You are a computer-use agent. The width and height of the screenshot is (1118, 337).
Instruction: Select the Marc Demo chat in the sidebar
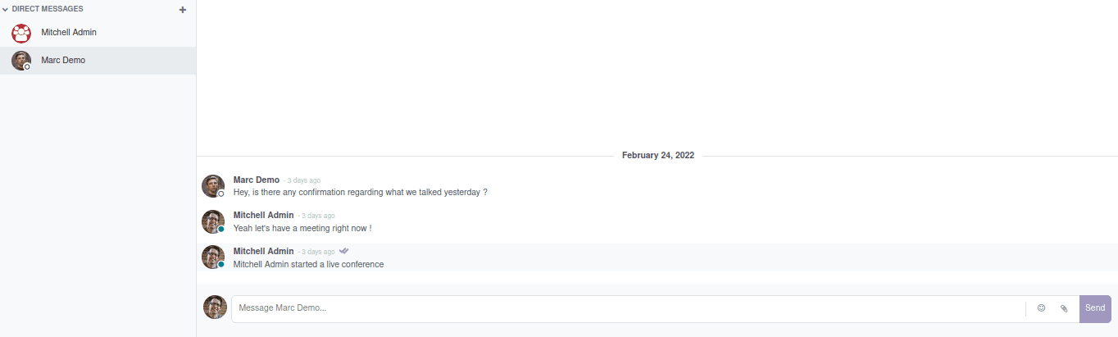coord(63,61)
